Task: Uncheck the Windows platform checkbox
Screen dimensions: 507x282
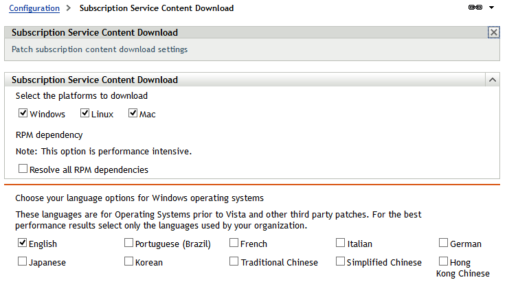Action: coord(23,113)
